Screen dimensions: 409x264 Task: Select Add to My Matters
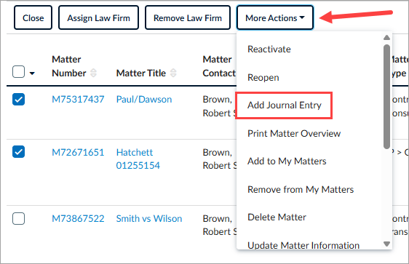(x=287, y=161)
